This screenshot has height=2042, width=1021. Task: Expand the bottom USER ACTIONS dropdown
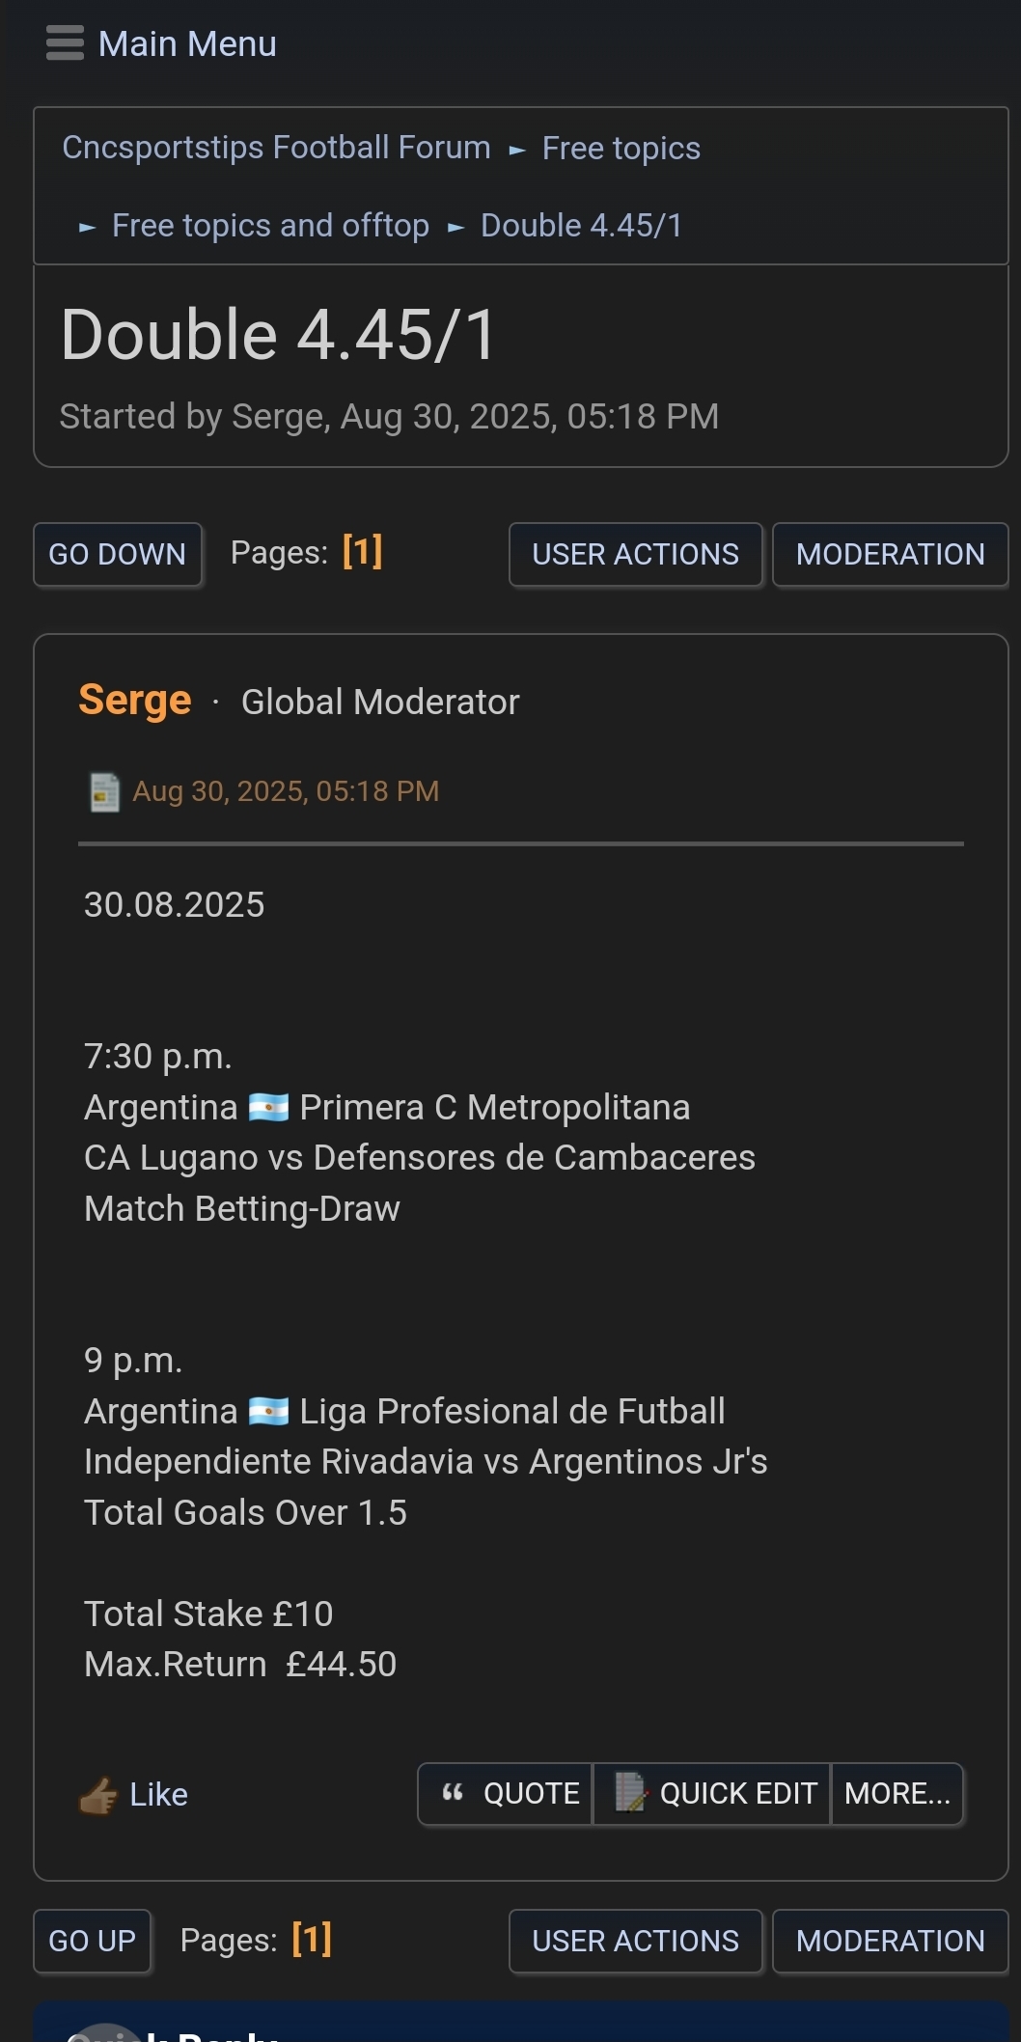[x=635, y=1941]
